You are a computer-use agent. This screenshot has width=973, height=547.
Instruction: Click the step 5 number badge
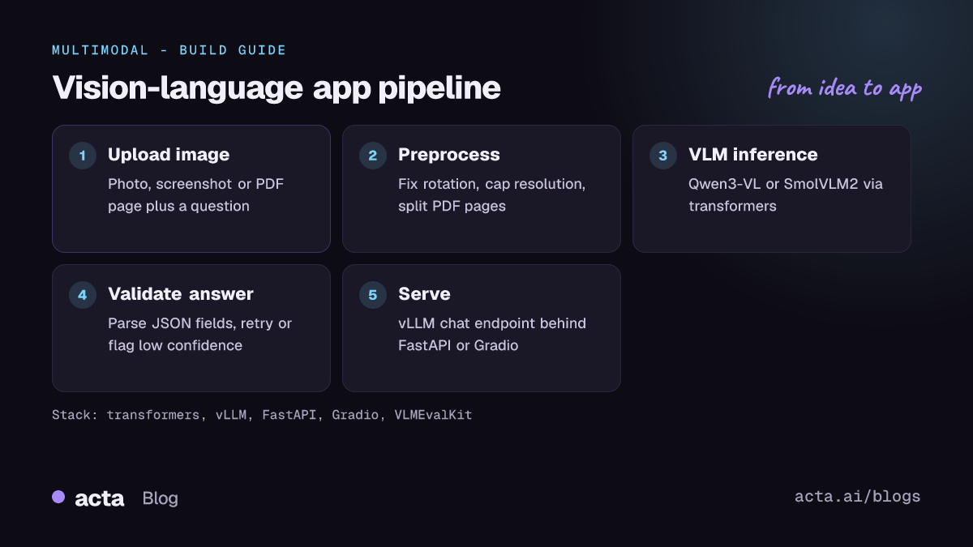click(373, 295)
